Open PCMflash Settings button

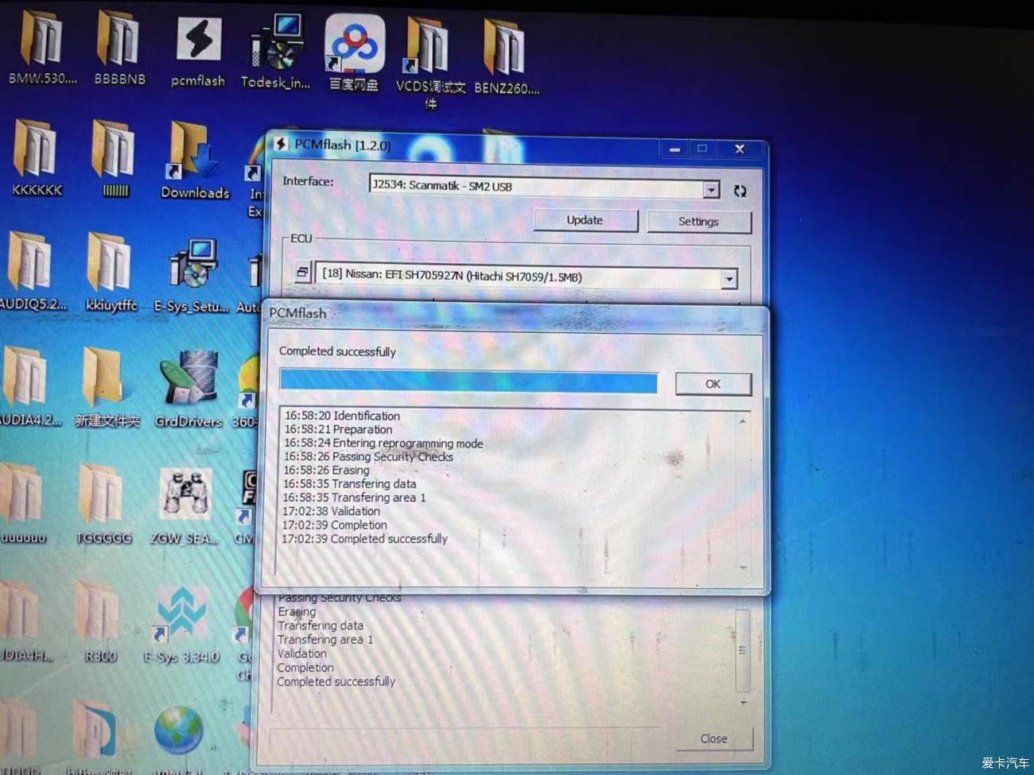pos(698,222)
